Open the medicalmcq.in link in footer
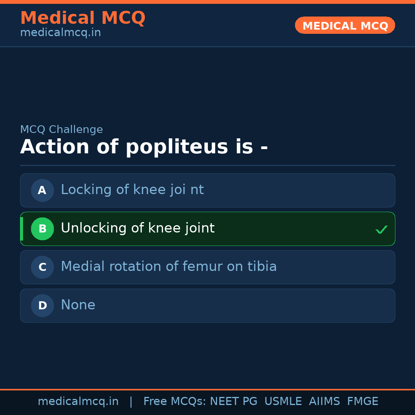 click(78, 401)
